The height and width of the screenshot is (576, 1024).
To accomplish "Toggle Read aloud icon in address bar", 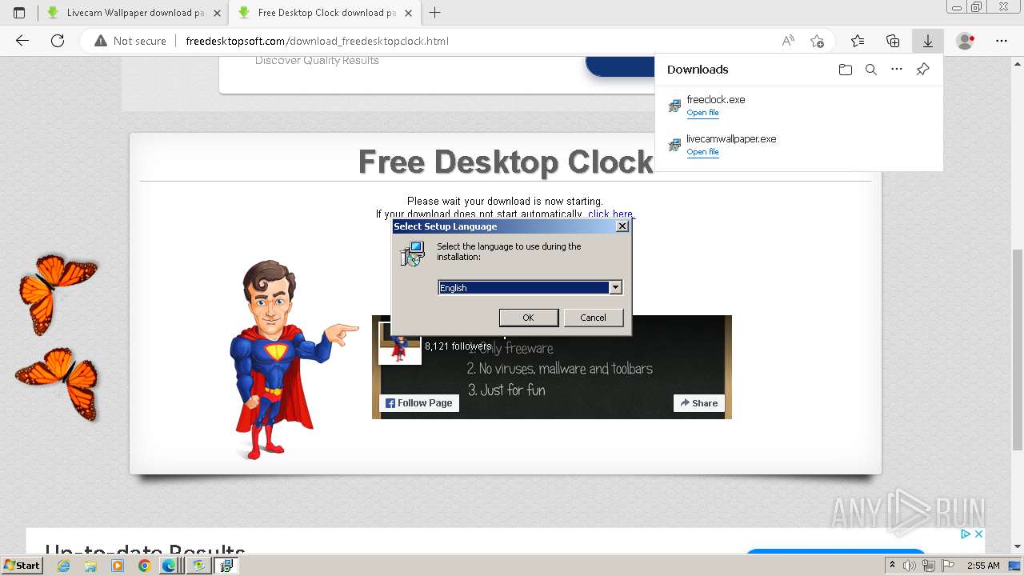I will click(788, 41).
